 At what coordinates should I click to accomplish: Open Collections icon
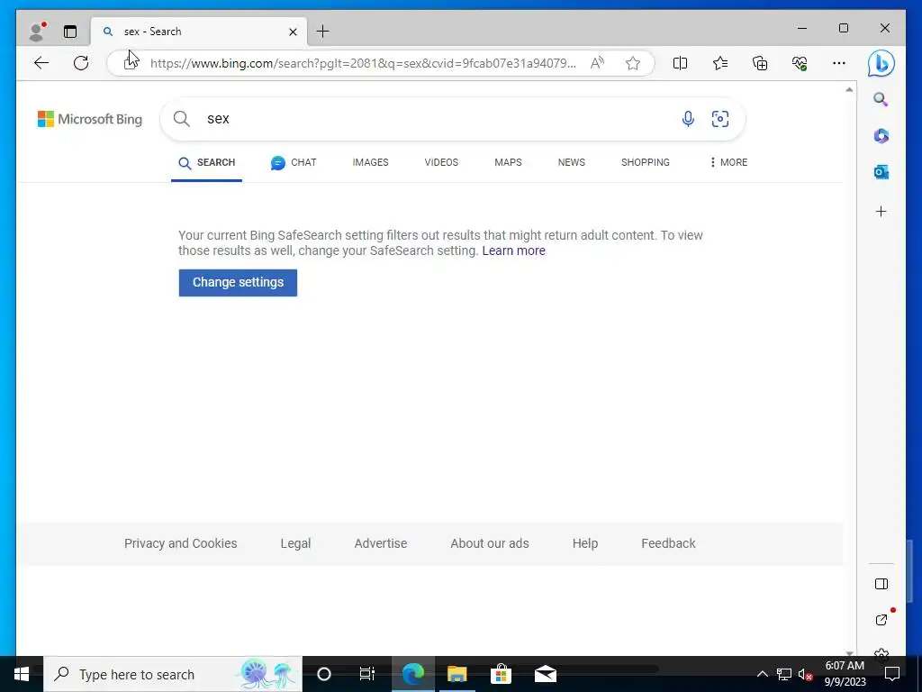[760, 63]
